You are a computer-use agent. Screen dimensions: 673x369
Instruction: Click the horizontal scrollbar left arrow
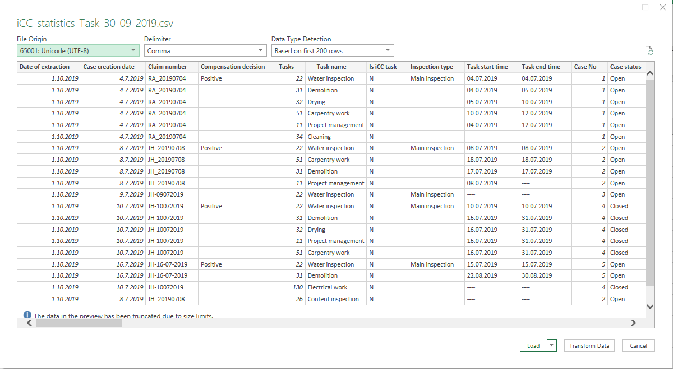[x=29, y=323]
